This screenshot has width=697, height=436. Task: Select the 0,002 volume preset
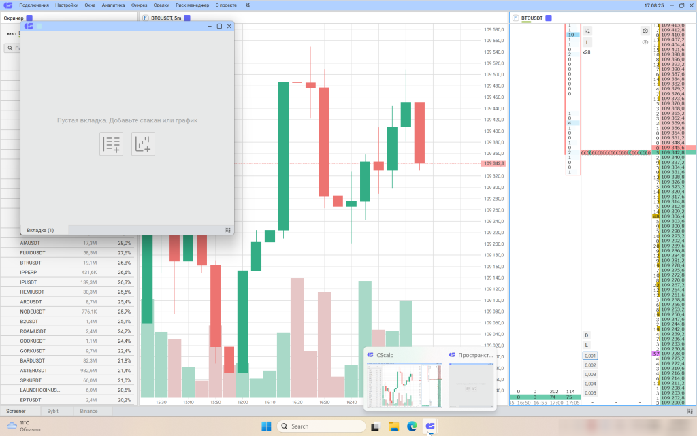tap(589, 365)
